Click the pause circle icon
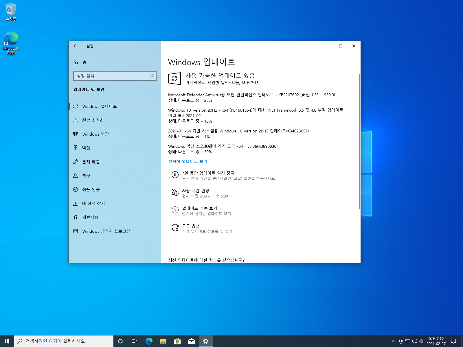This screenshot has width=463, height=347. pos(175,175)
